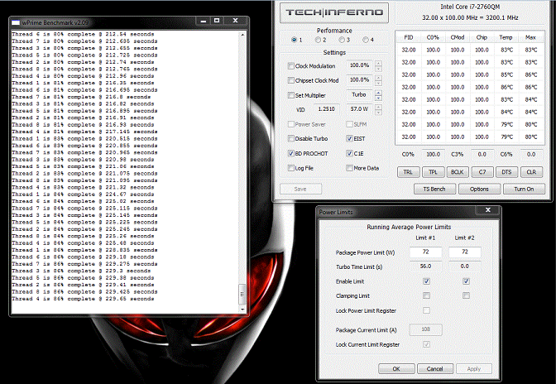Uncheck the BD PROCHOT checkbox
This screenshot has height=384, width=556.
click(291, 154)
